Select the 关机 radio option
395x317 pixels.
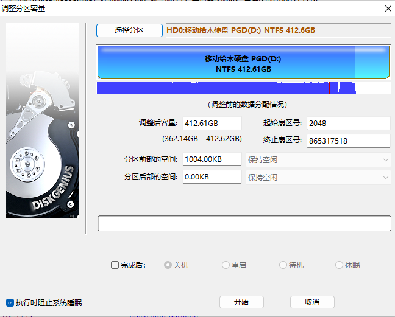coord(168,265)
